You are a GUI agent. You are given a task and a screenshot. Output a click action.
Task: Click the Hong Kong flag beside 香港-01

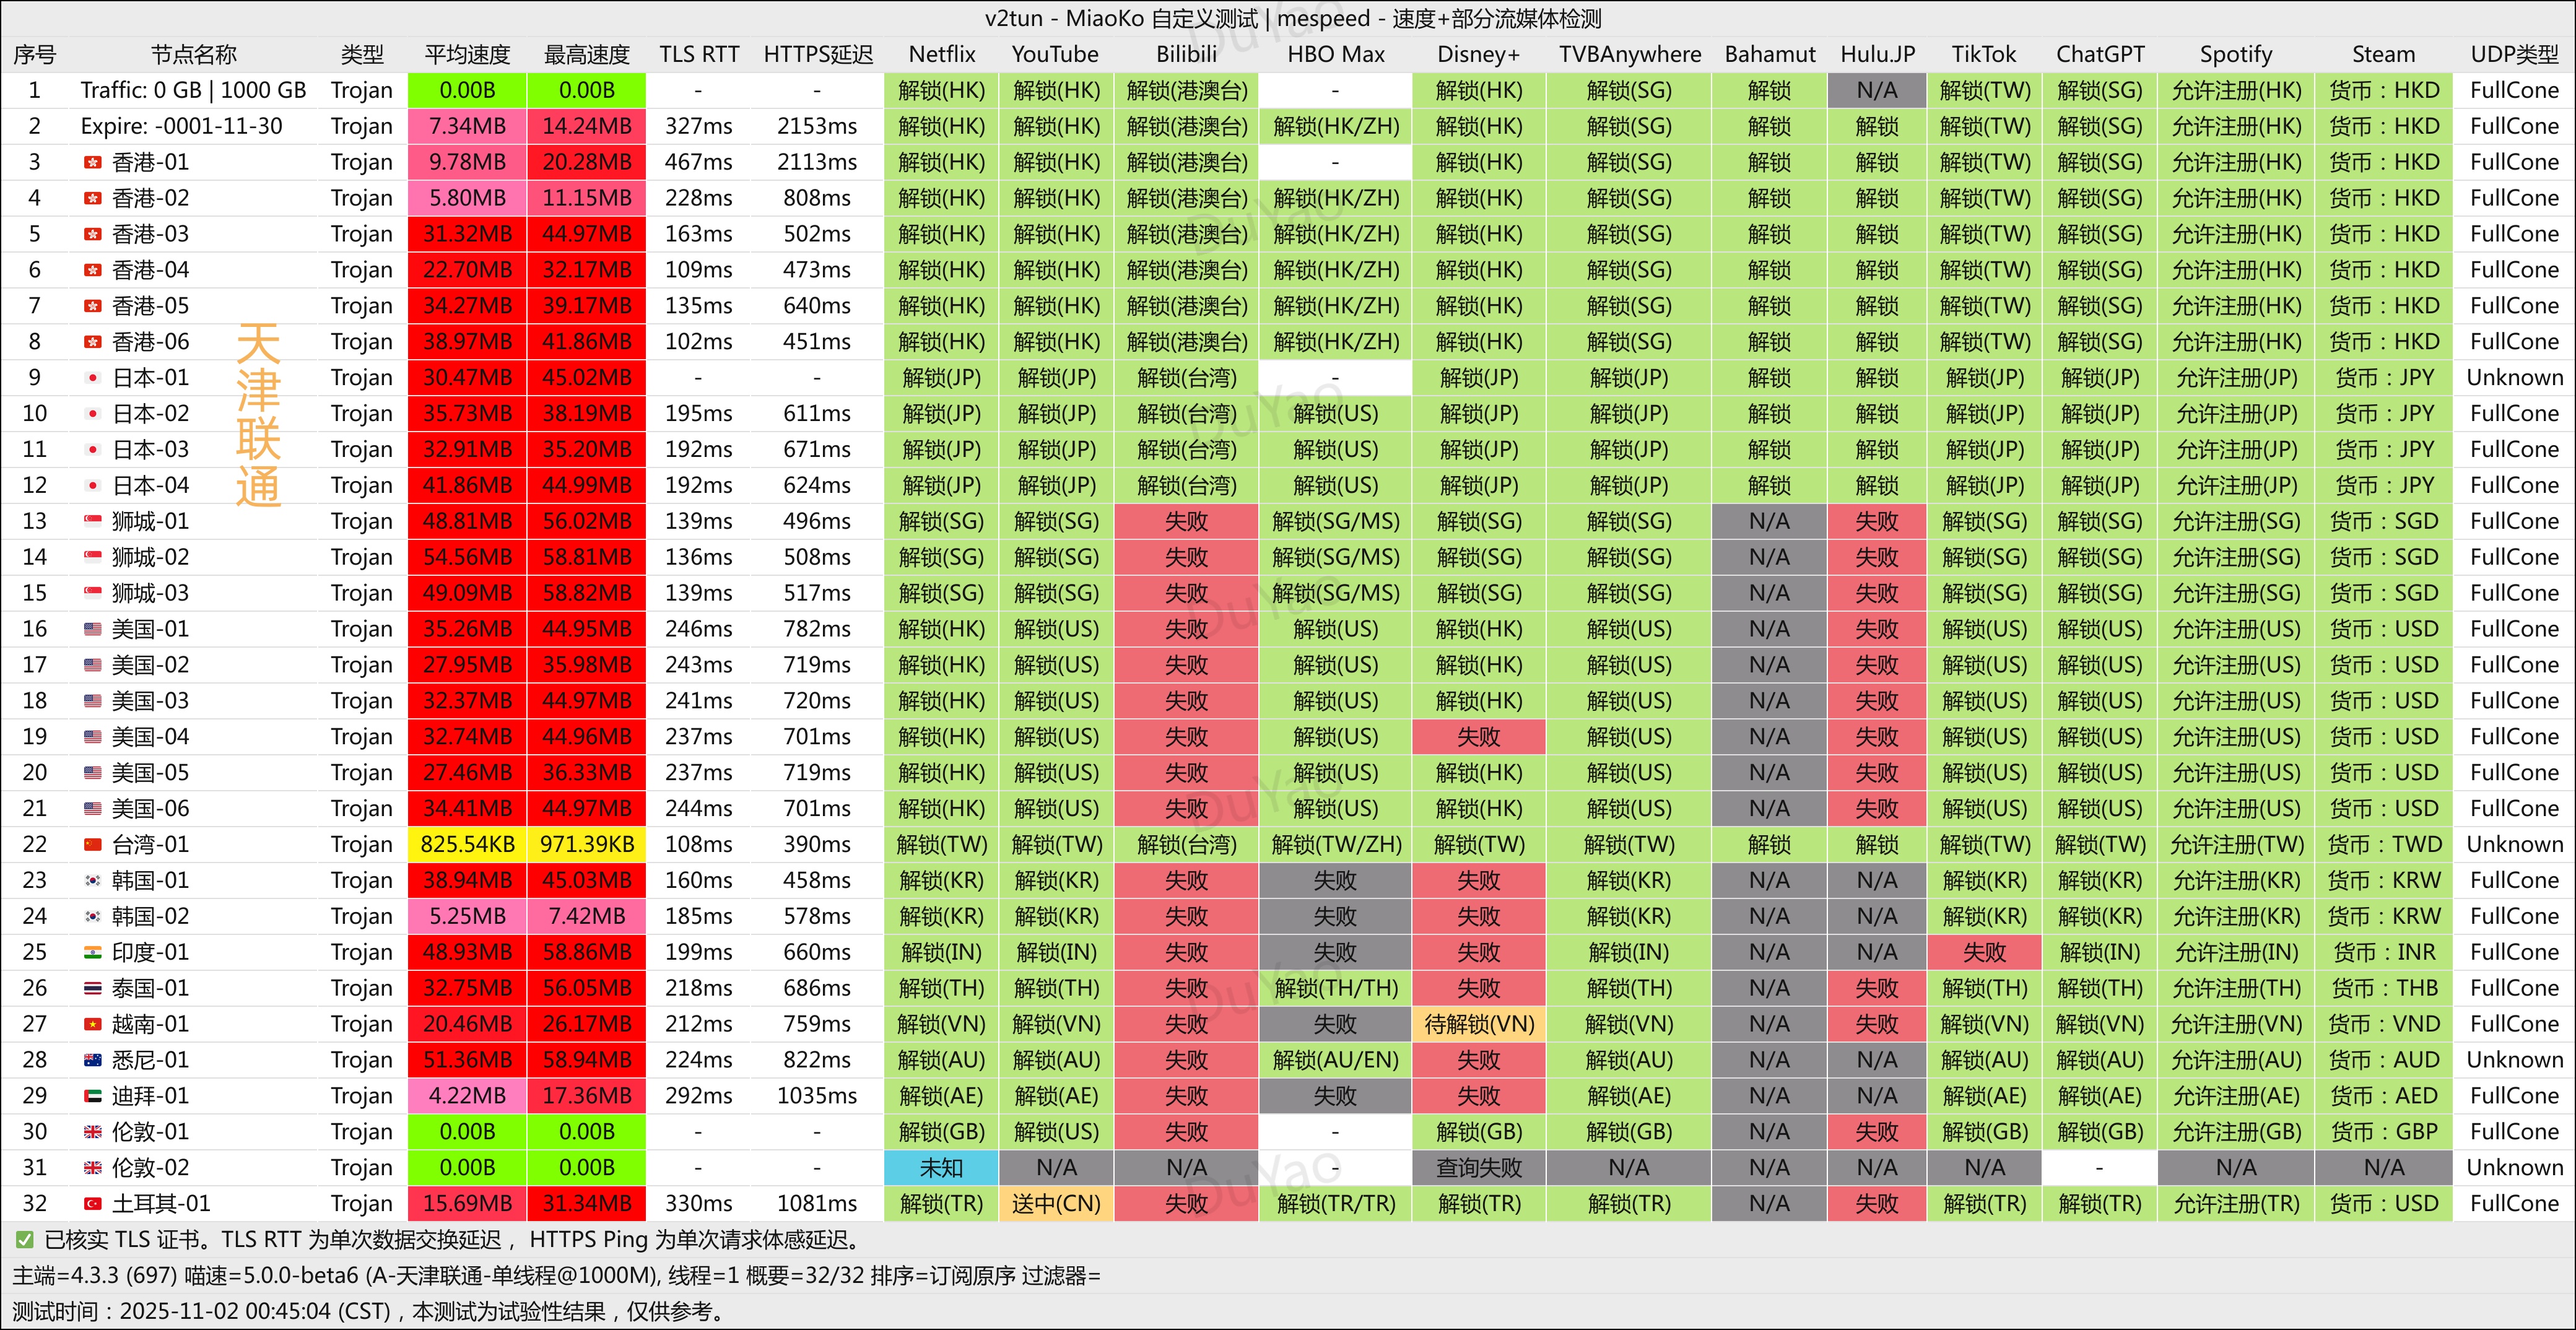tap(92, 162)
